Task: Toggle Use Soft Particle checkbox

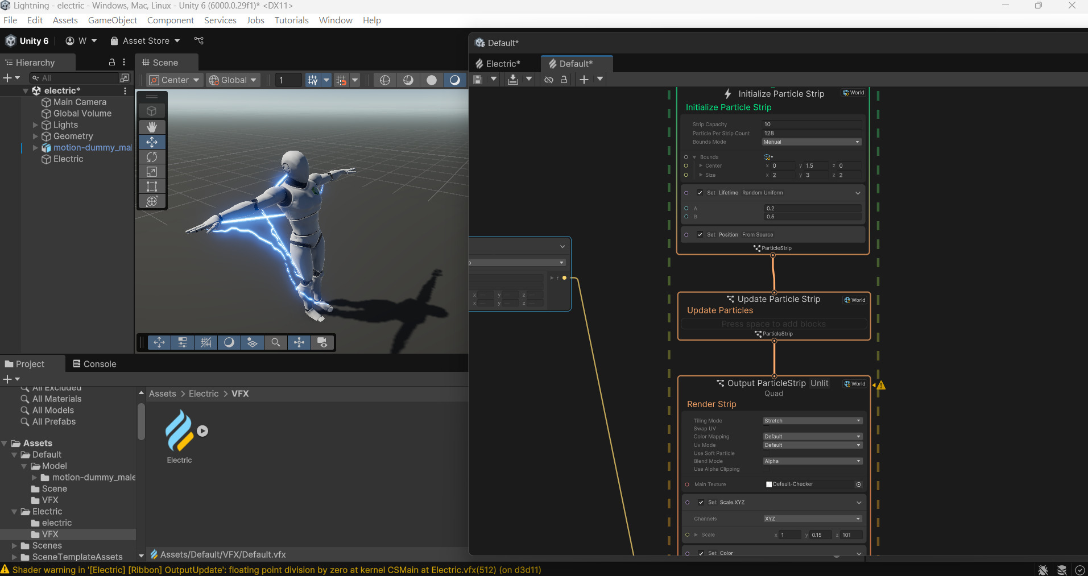Action: [766, 453]
